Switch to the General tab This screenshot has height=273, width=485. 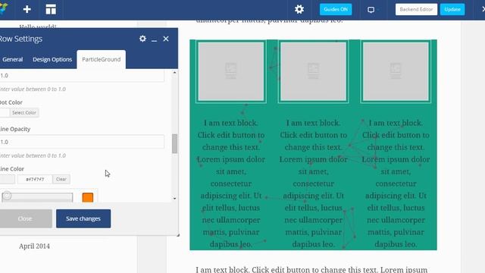pyautogui.click(x=12, y=59)
